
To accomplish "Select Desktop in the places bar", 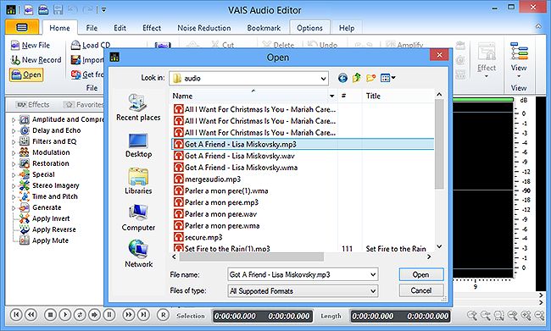I will pos(138,146).
